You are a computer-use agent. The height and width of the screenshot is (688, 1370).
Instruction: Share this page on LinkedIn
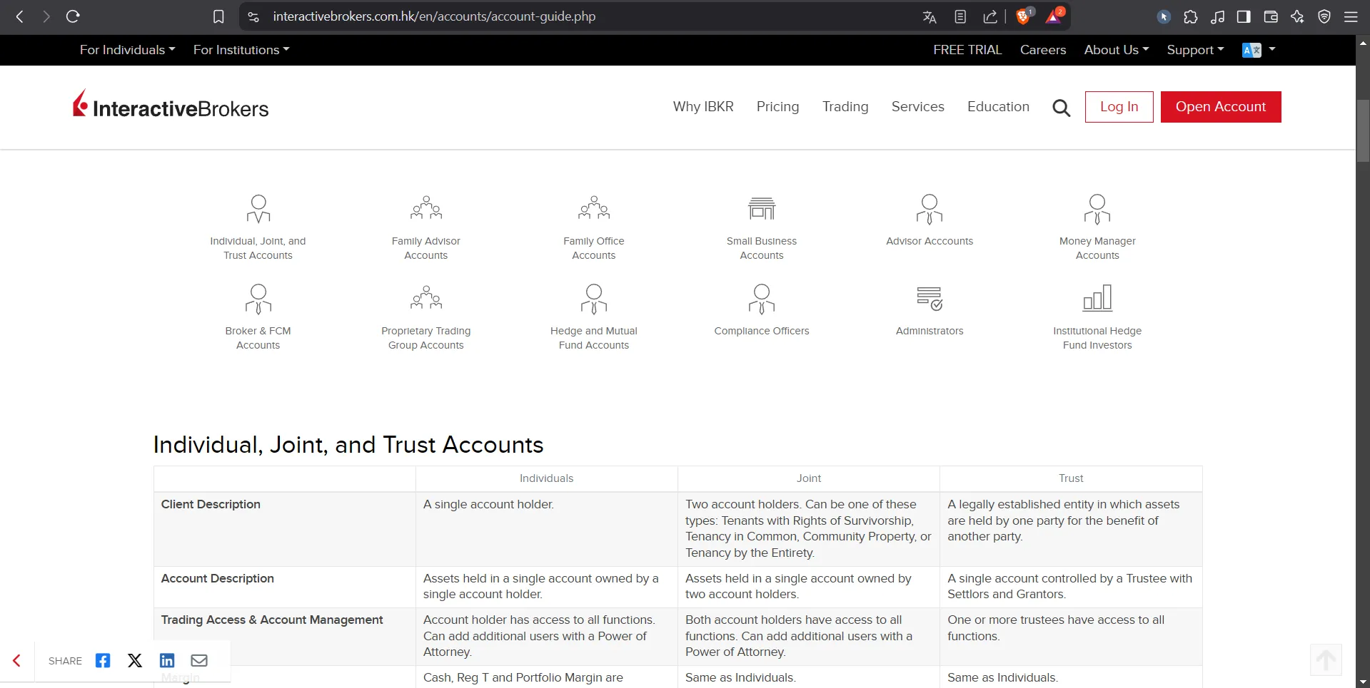[x=167, y=661]
